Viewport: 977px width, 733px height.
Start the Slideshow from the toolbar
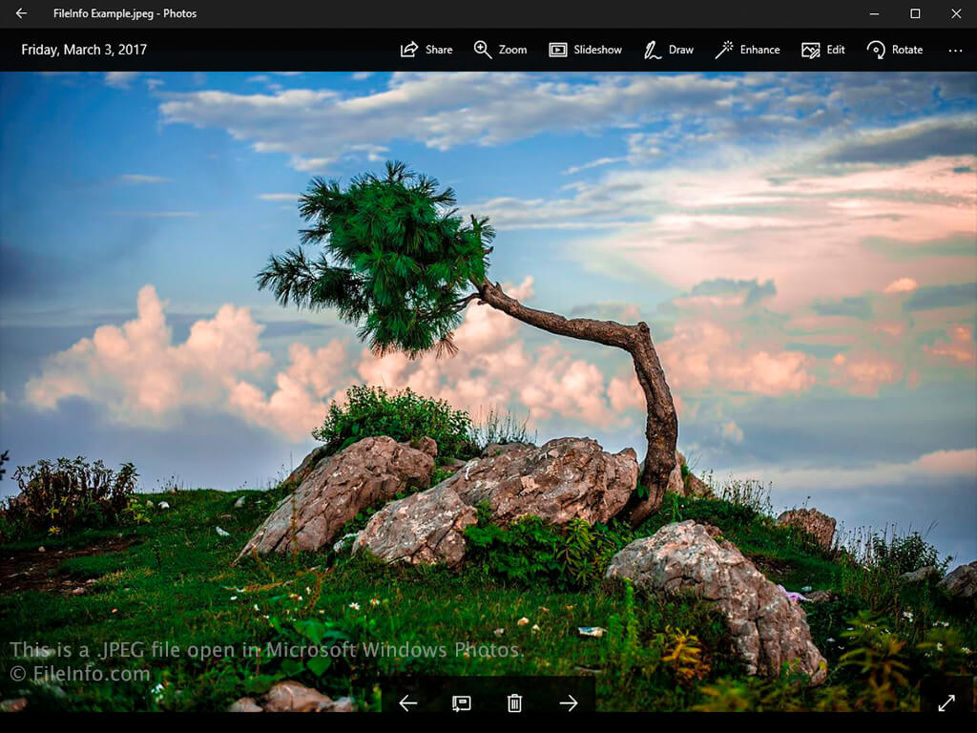(585, 50)
